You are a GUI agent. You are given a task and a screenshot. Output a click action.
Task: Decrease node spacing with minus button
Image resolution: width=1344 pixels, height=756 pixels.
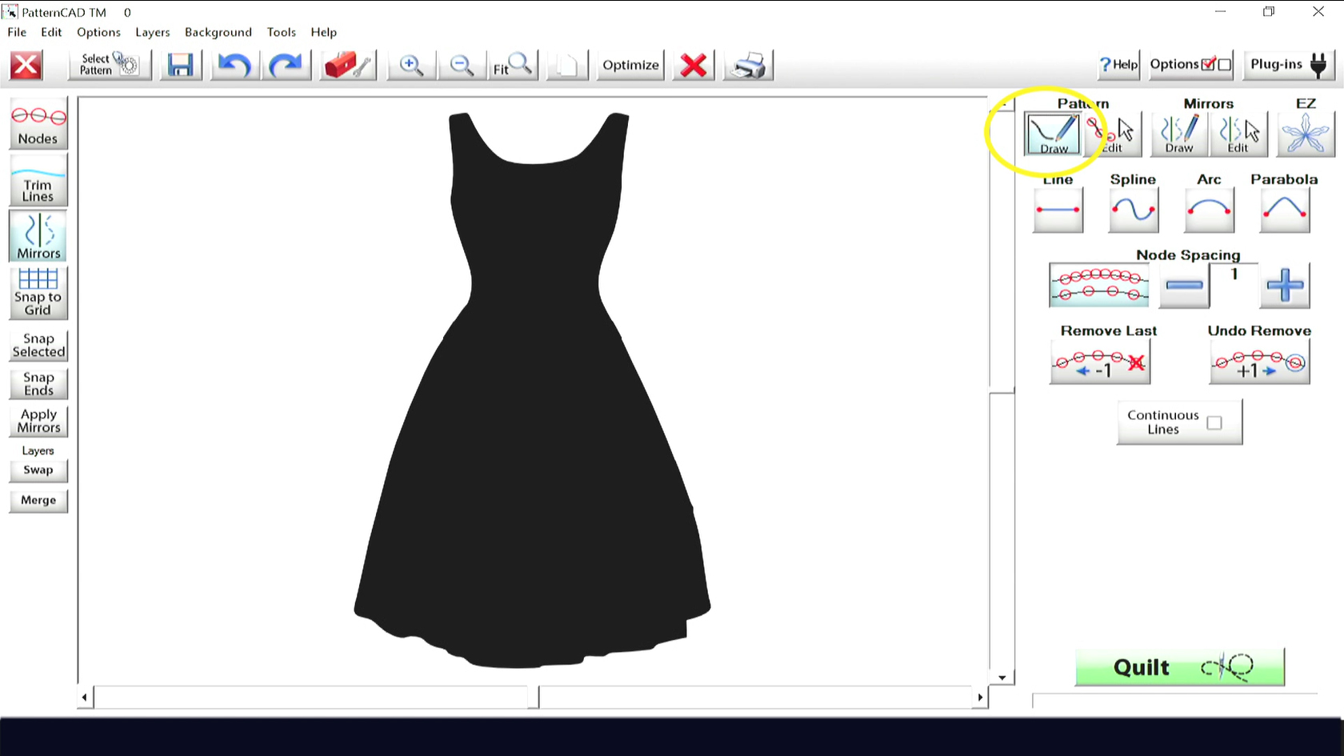[1183, 286]
